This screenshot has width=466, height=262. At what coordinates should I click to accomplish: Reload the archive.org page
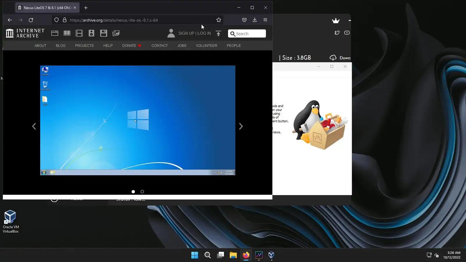pos(31,20)
